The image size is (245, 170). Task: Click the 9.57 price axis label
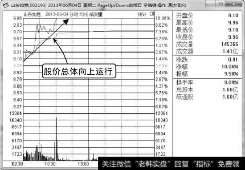point(18,39)
